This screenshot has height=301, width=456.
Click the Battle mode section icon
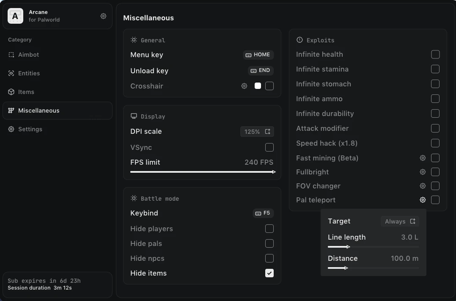(134, 198)
